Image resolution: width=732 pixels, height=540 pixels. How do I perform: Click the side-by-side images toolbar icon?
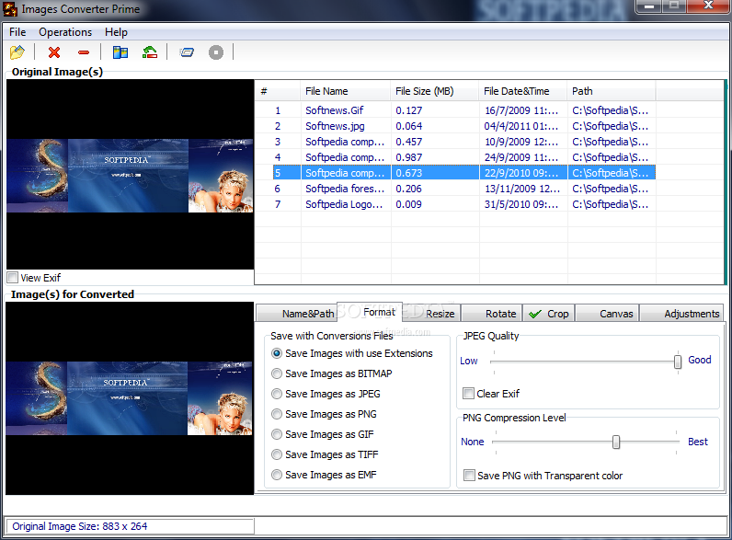tap(120, 52)
